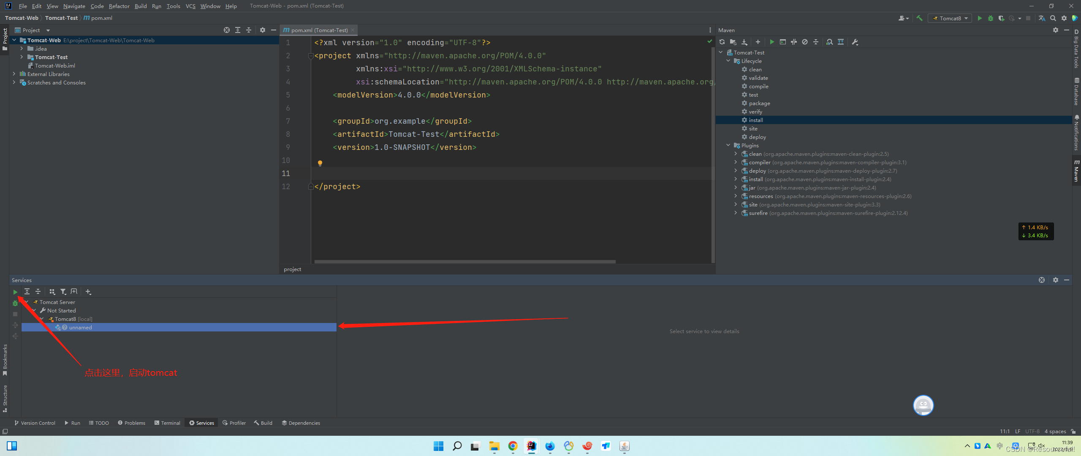Open the Profiler tool window

[234, 423]
